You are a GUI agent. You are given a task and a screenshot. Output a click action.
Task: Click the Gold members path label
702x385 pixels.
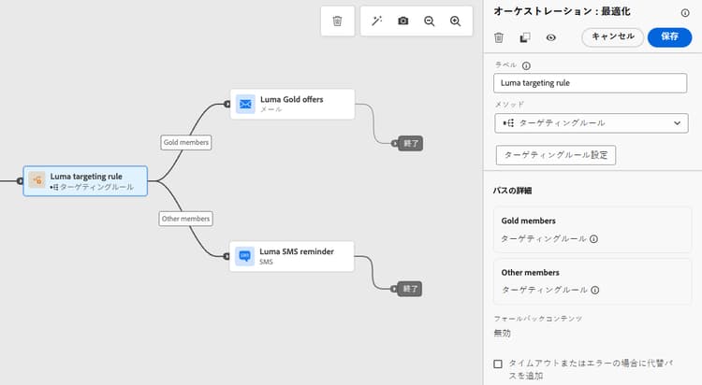point(186,143)
